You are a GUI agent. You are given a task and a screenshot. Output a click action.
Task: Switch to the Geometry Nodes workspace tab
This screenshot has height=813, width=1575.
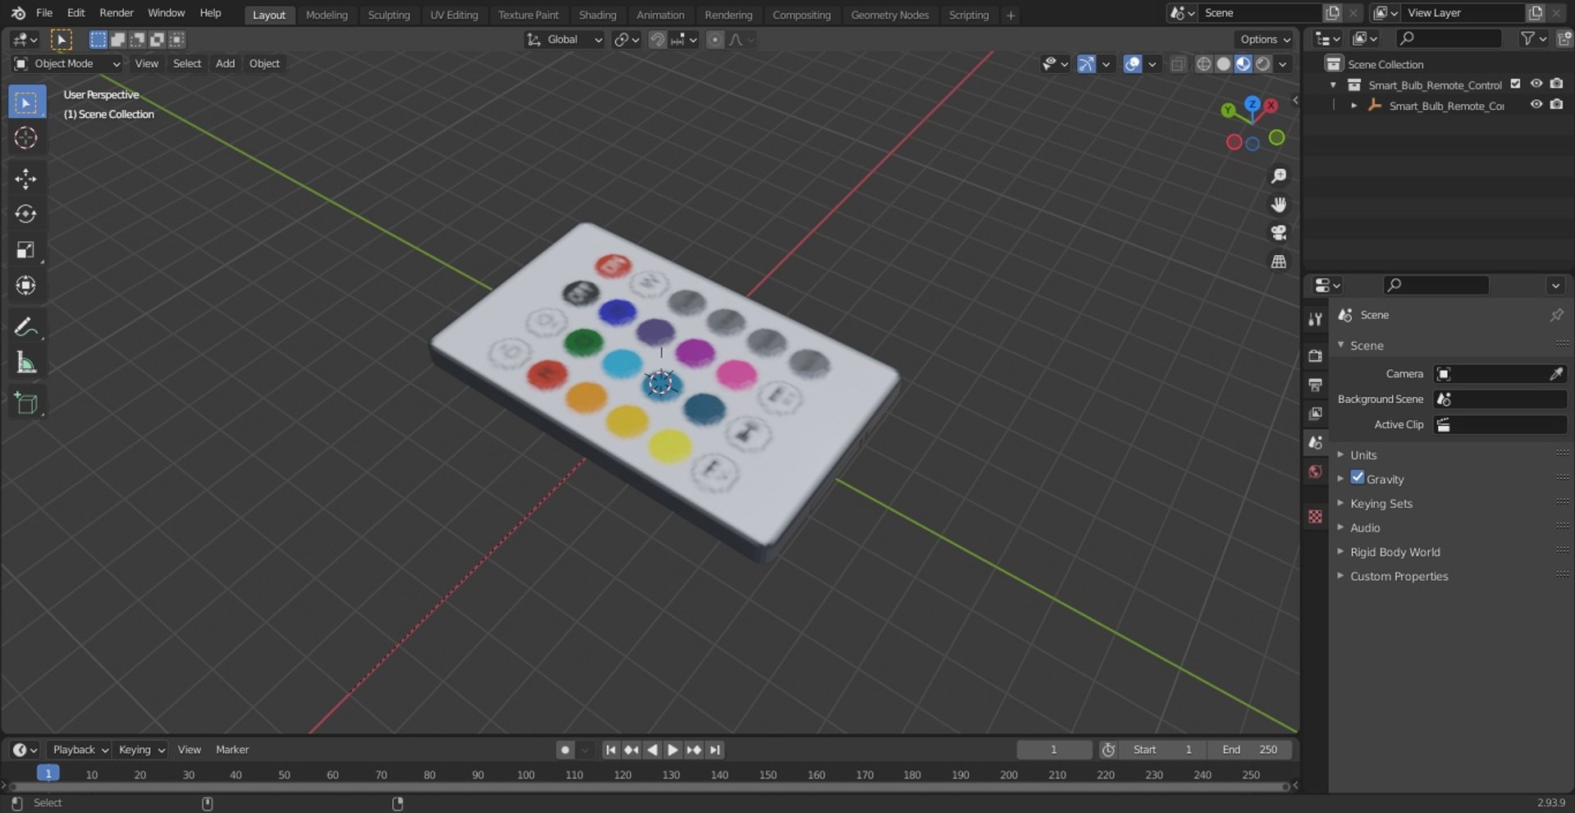[889, 15]
